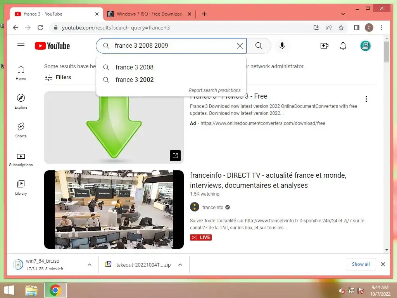The width and height of the screenshot is (397, 298).
Task: Click the scrollbar down arrow
Action: coord(387,250)
